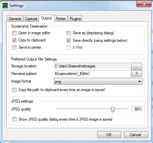Check Copy file path to clipboard option
This screenshot has height=143, width=153.
point(14,90)
